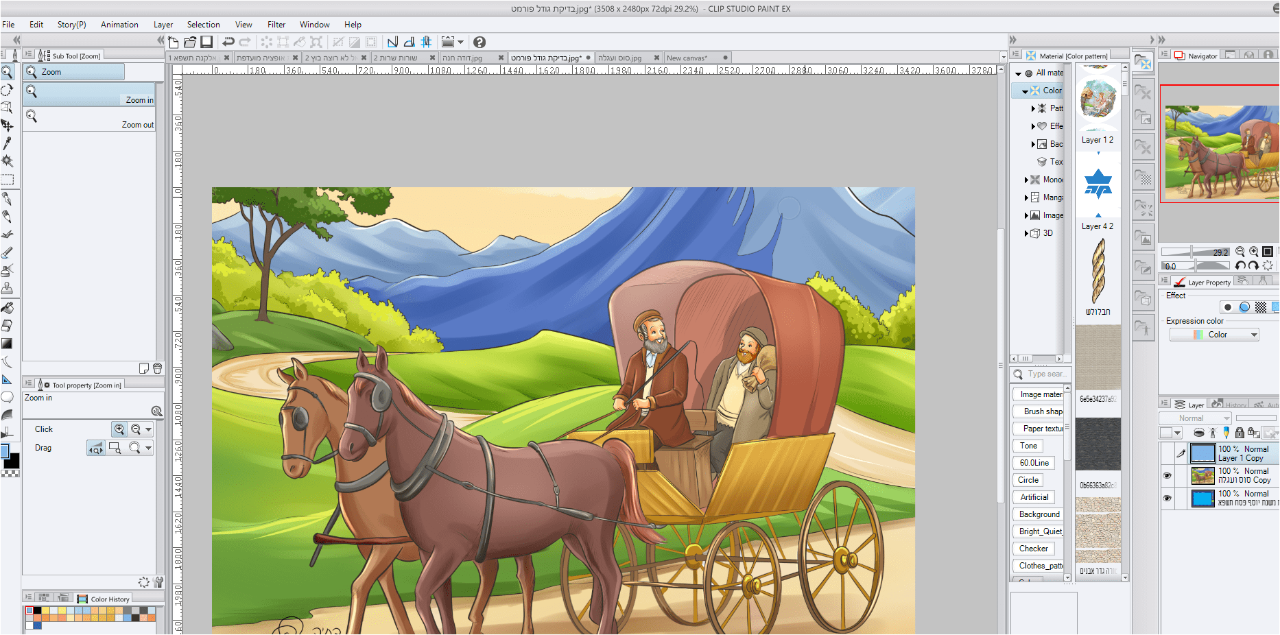Click the Snap to Grid icon

tap(426, 42)
